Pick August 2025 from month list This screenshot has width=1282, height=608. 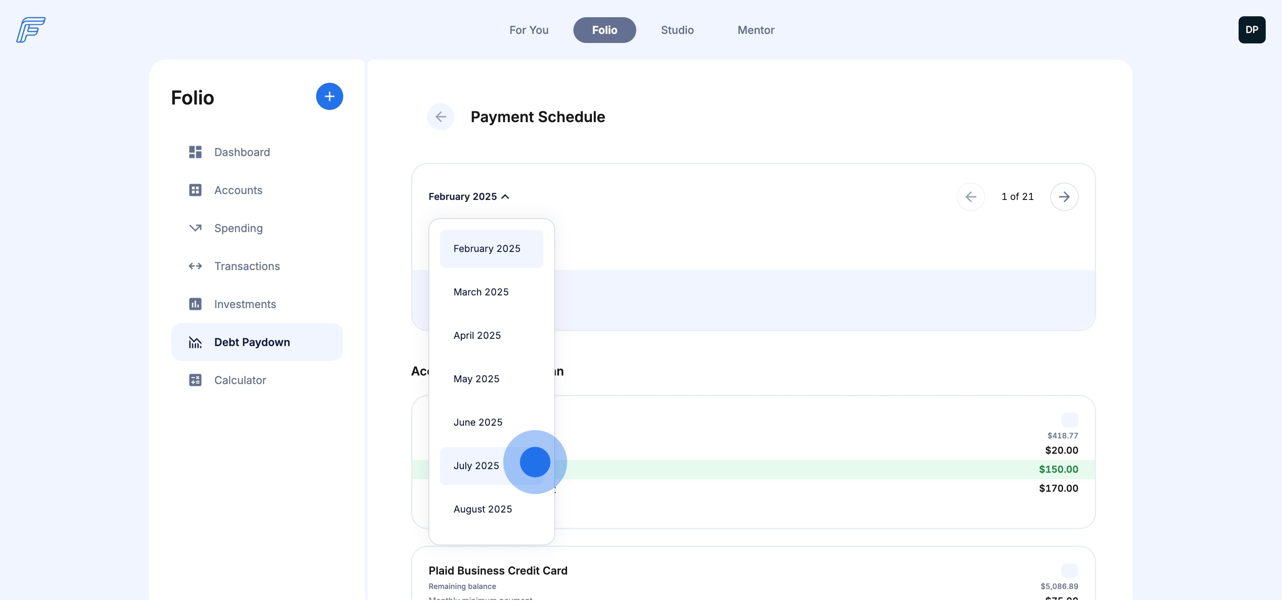point(482,509)
